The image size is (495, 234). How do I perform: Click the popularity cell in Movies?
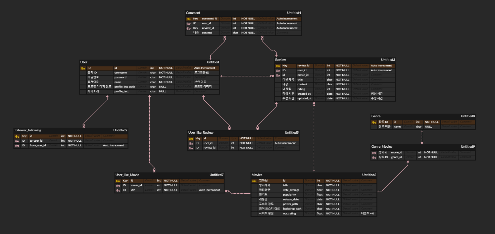[293, 195]
